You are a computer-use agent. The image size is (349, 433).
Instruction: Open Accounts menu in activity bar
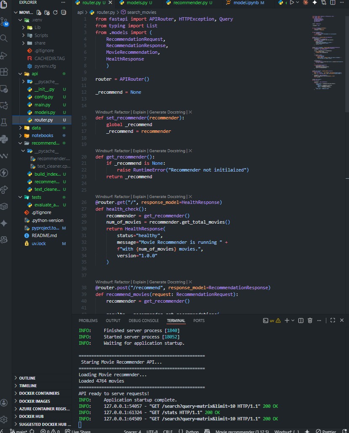tap(4, 403)
